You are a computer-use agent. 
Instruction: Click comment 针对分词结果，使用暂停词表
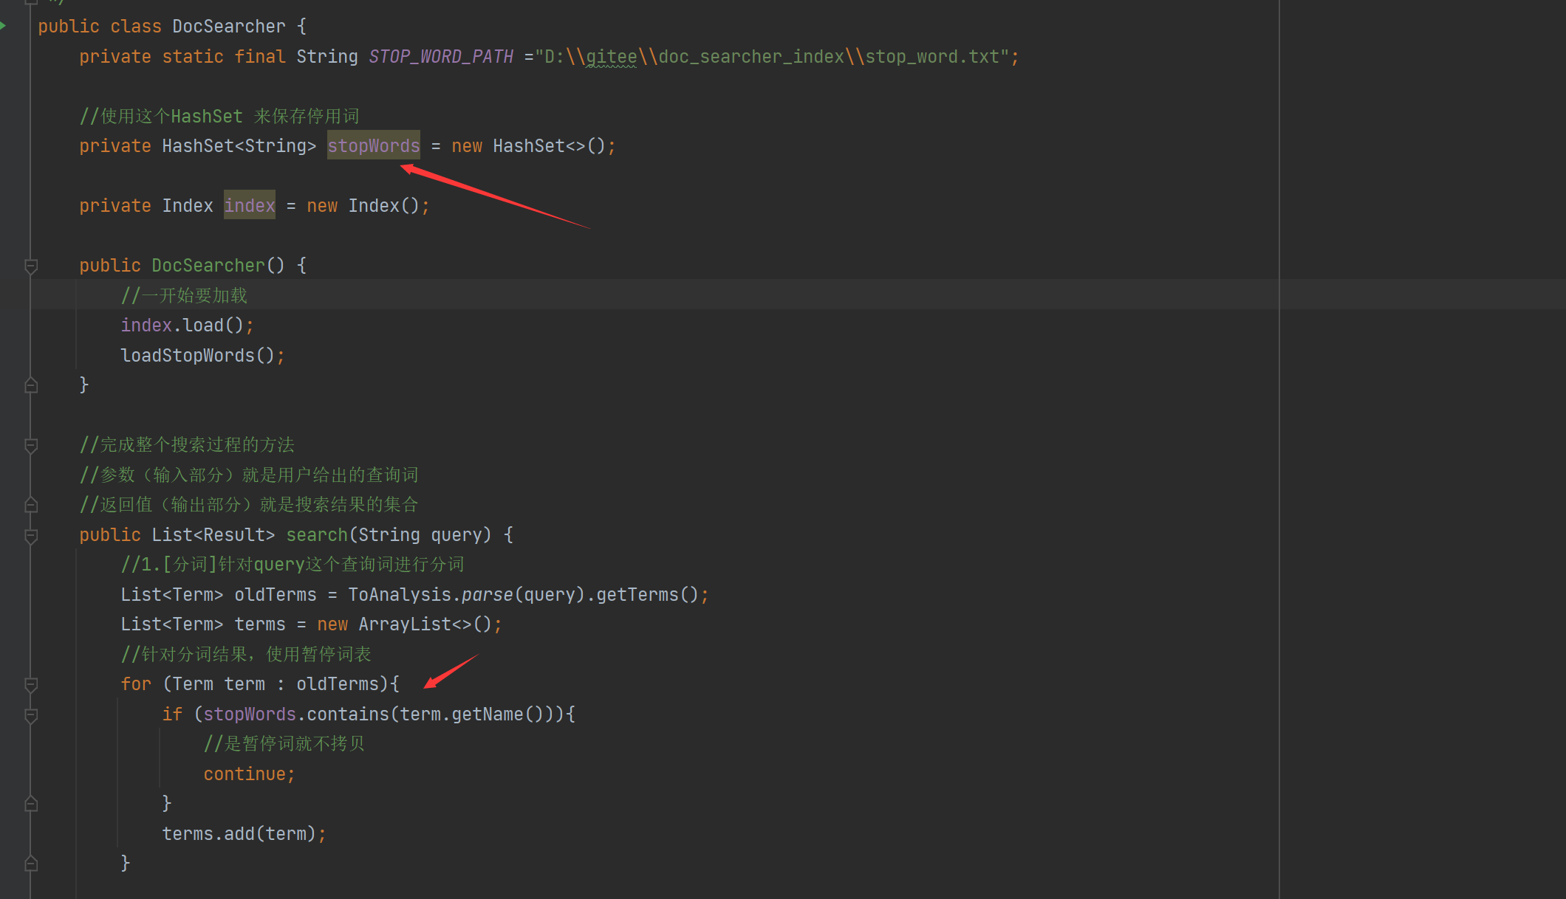246,655
